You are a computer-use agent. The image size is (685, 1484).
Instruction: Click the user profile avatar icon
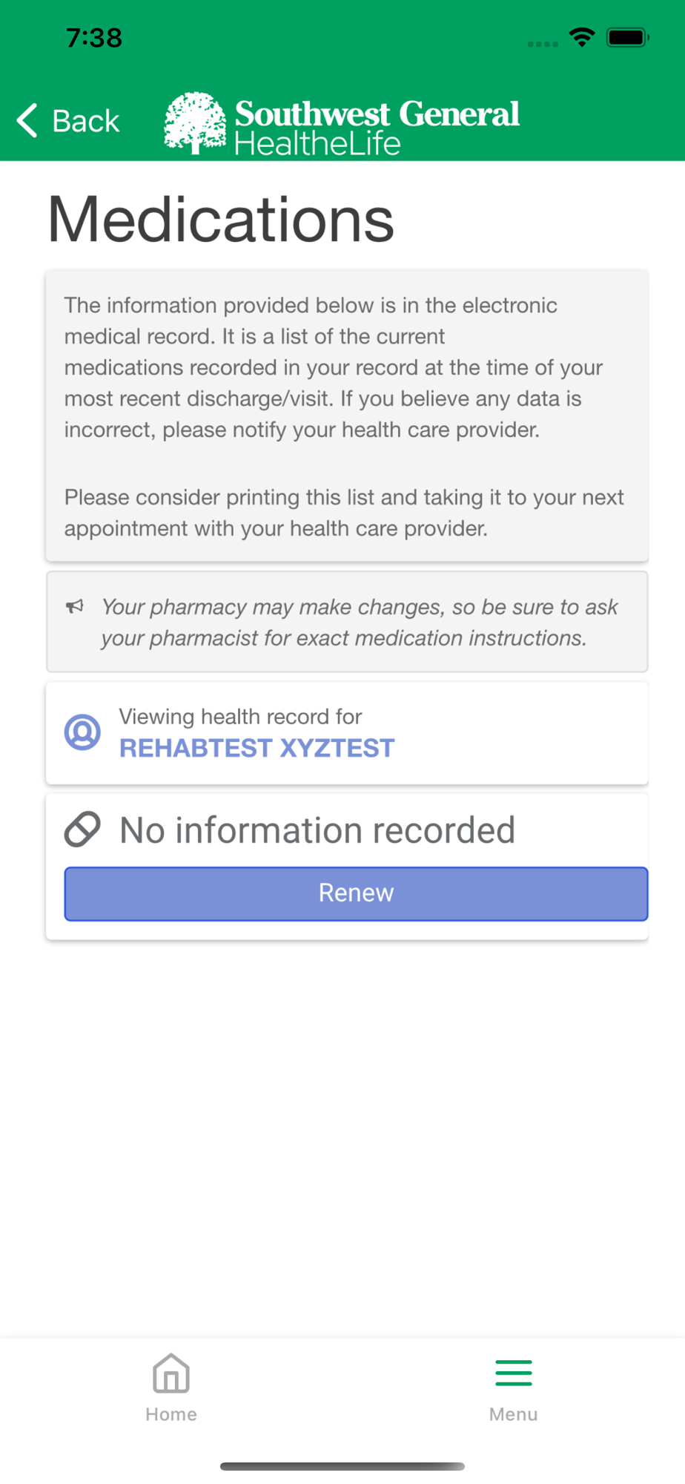(82, 732)
